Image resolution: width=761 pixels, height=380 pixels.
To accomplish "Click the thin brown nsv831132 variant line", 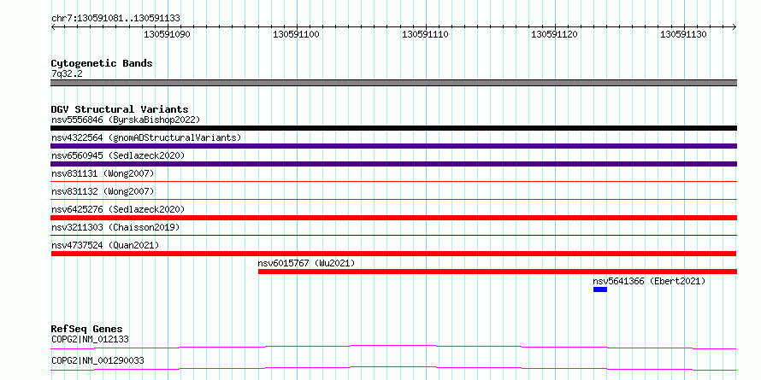I will (393, 199).
